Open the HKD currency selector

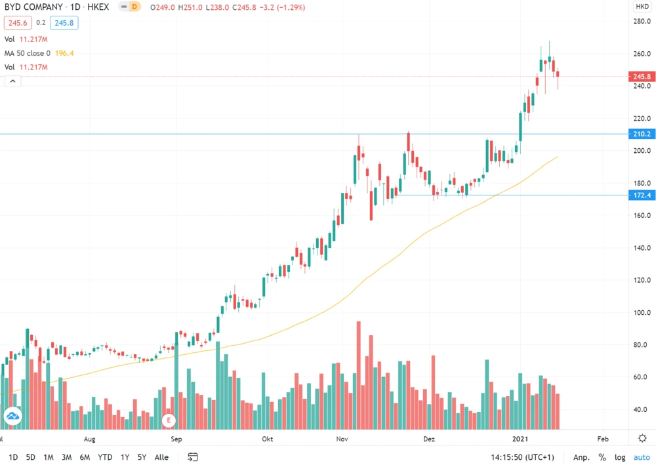642,7
